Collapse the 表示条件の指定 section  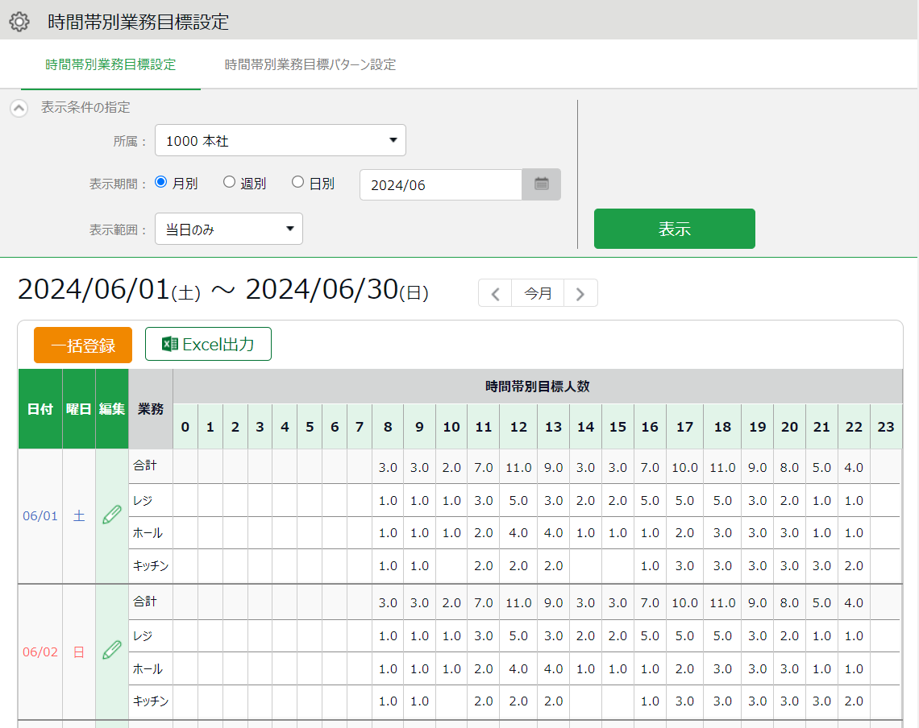pyautogui.click(x=19, y=108)
